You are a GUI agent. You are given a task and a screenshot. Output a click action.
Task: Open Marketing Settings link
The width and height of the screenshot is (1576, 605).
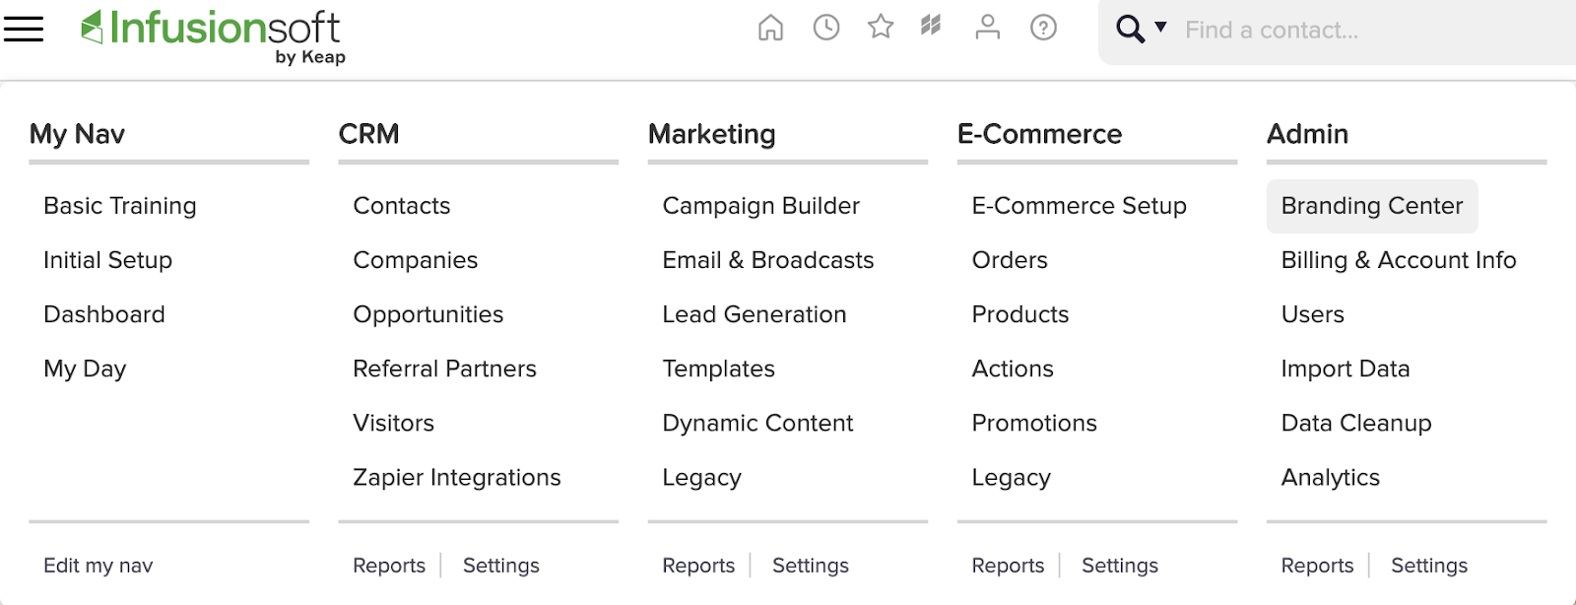[x=811, y=566]
